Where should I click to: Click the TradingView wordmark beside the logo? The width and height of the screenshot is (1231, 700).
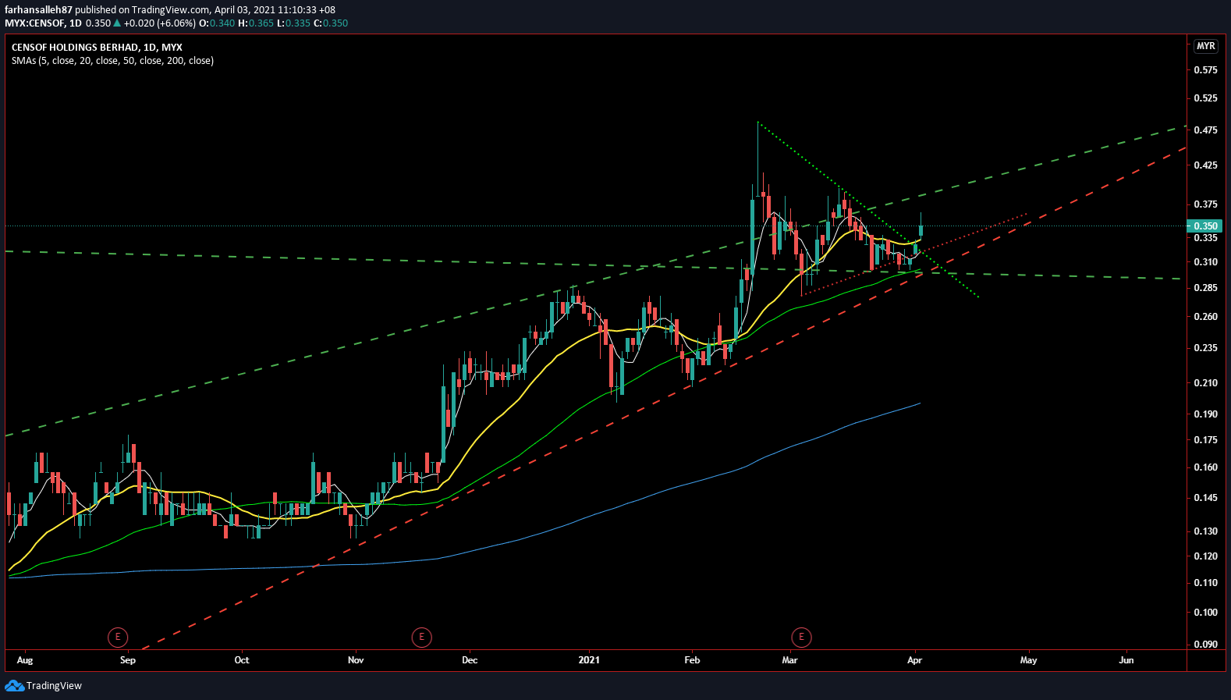click(54, 686)
